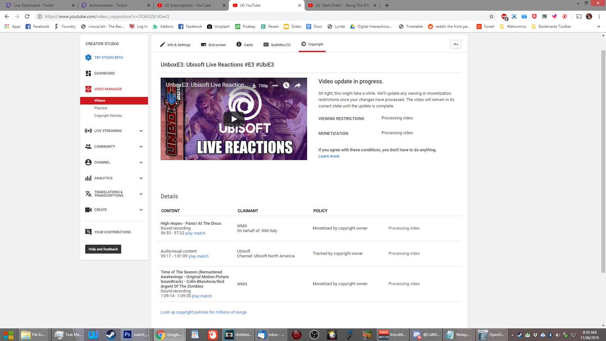The width and height of the screenshot is (606, 341).
Task: Open Copyright Notices in the sidebar
Action: tap(108, 116)
